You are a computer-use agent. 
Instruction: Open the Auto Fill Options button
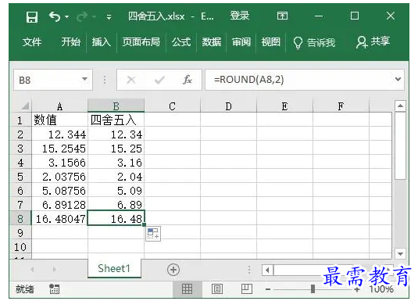pos(153,234)
